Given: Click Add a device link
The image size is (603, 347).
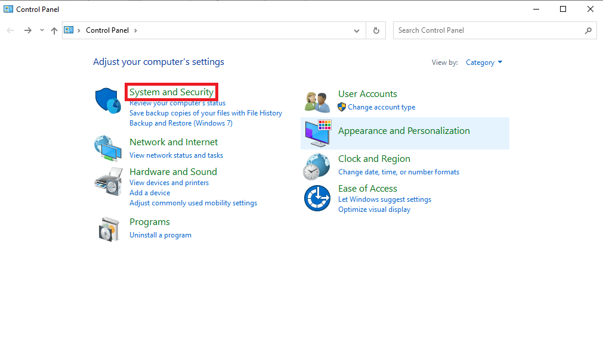Looking at the screenshot, I should (150, 193).
